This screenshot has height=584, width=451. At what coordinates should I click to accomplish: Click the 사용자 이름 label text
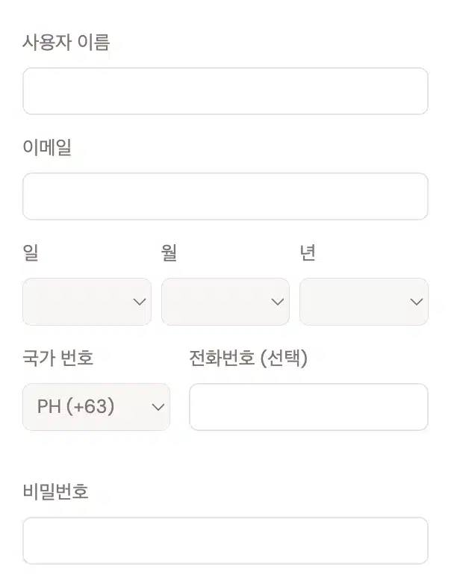point(66,42)
